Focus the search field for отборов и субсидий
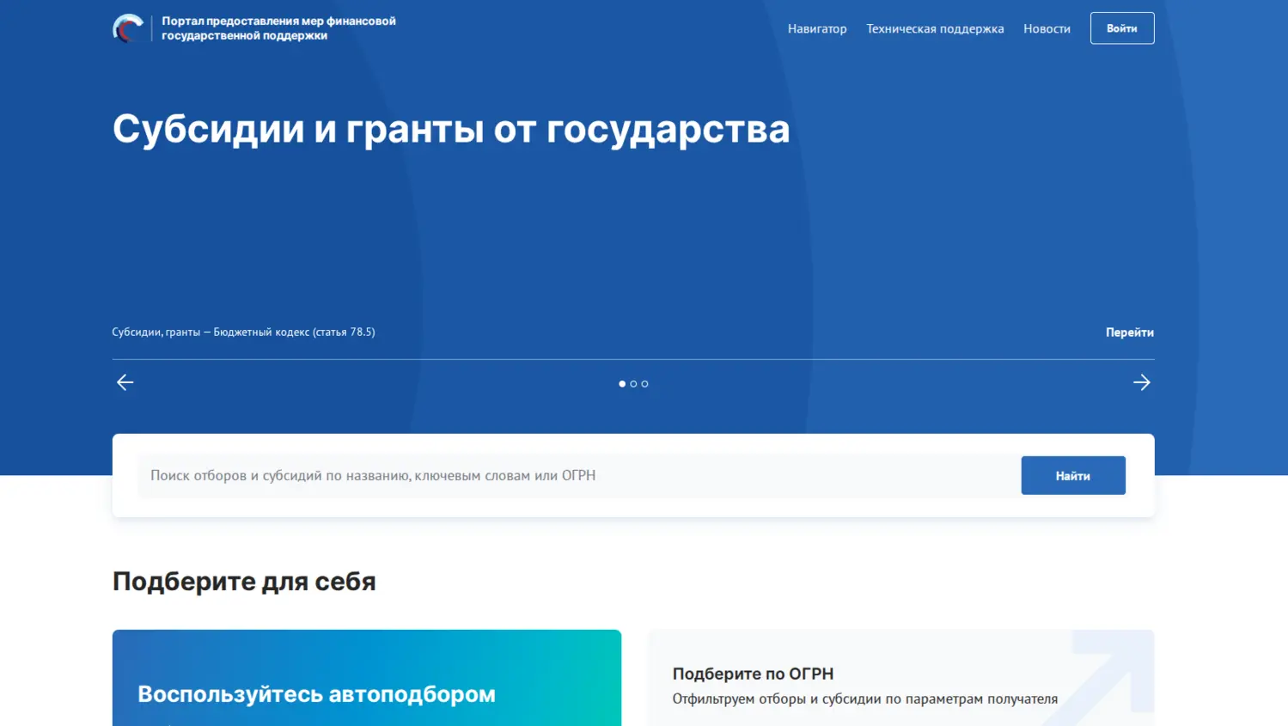 576,475
